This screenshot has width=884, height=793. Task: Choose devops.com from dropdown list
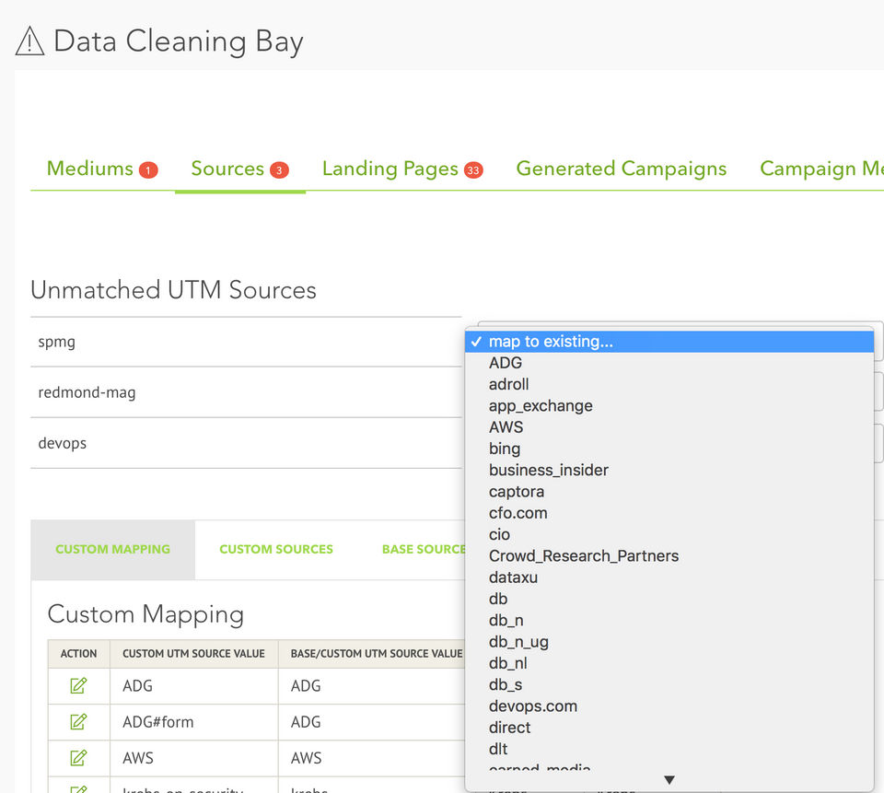click(x=533, y=706)
